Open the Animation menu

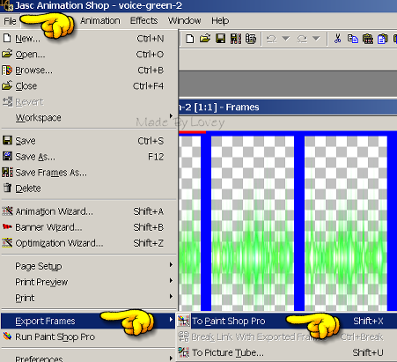click(100, 20)
